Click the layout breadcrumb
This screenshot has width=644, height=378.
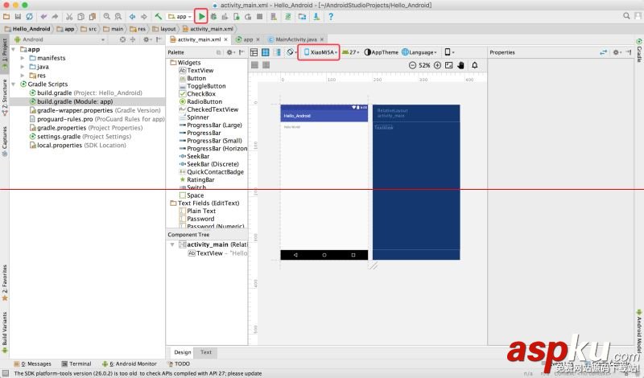[x=164, y=29]
